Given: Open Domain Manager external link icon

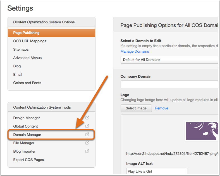Looking at the screenshot, I should pyautogui.click(x=87, y=134).
